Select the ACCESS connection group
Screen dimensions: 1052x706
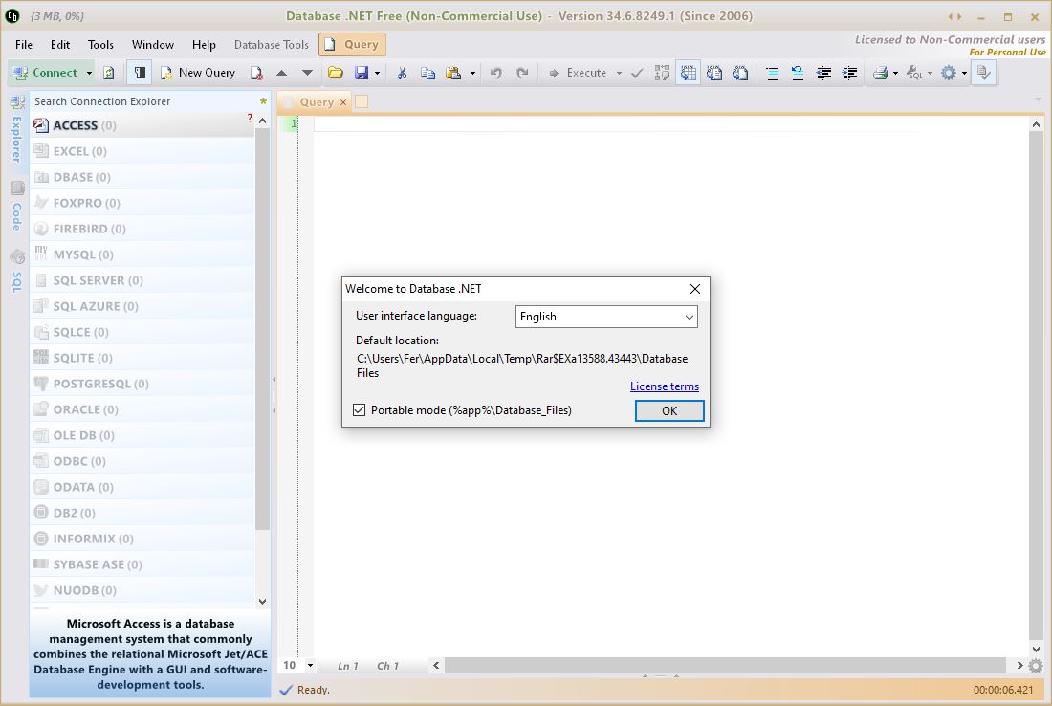point(142,125)
